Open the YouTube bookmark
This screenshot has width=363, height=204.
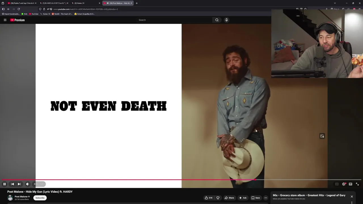[x=33, y=14]
